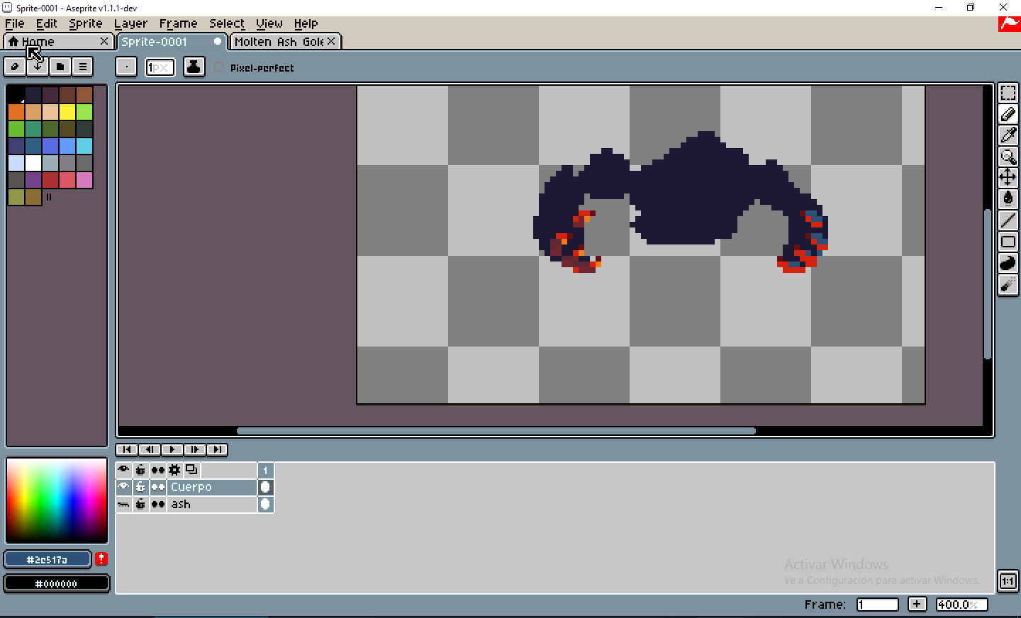
Task: Select the Cuerpo layer name
Action: pos(212,487)
